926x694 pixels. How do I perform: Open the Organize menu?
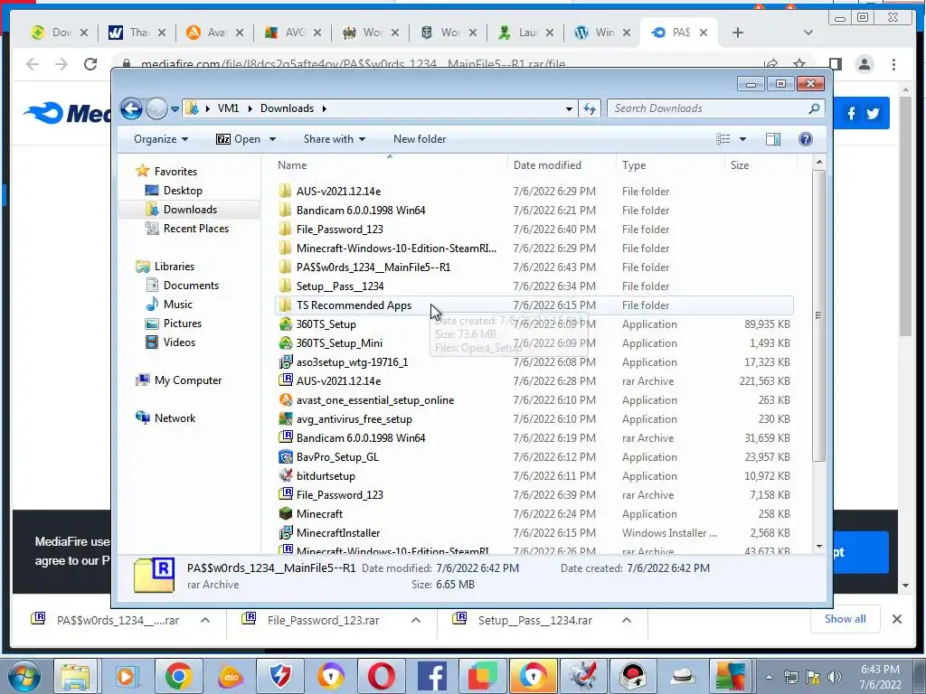[161, 139]
